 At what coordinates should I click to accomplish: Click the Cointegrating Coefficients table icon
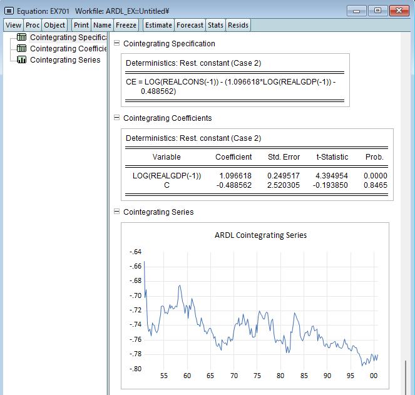click(x=22, y=49)
